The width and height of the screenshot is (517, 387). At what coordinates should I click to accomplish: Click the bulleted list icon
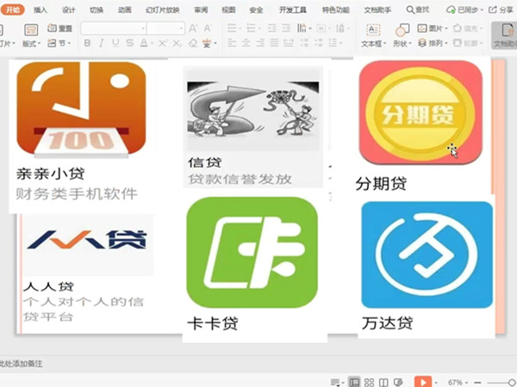tap(232, 28)
